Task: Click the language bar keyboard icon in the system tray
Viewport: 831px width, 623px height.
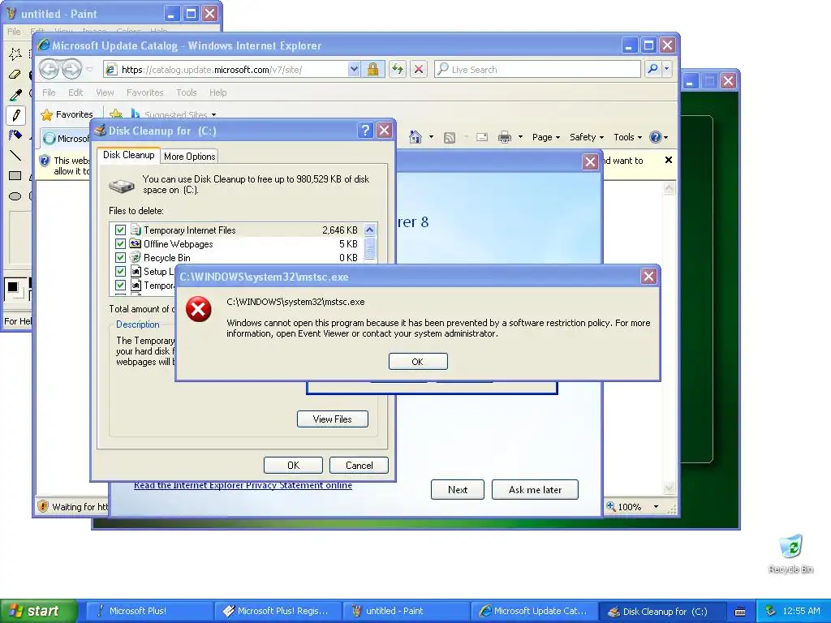Action: coord(740,612)
